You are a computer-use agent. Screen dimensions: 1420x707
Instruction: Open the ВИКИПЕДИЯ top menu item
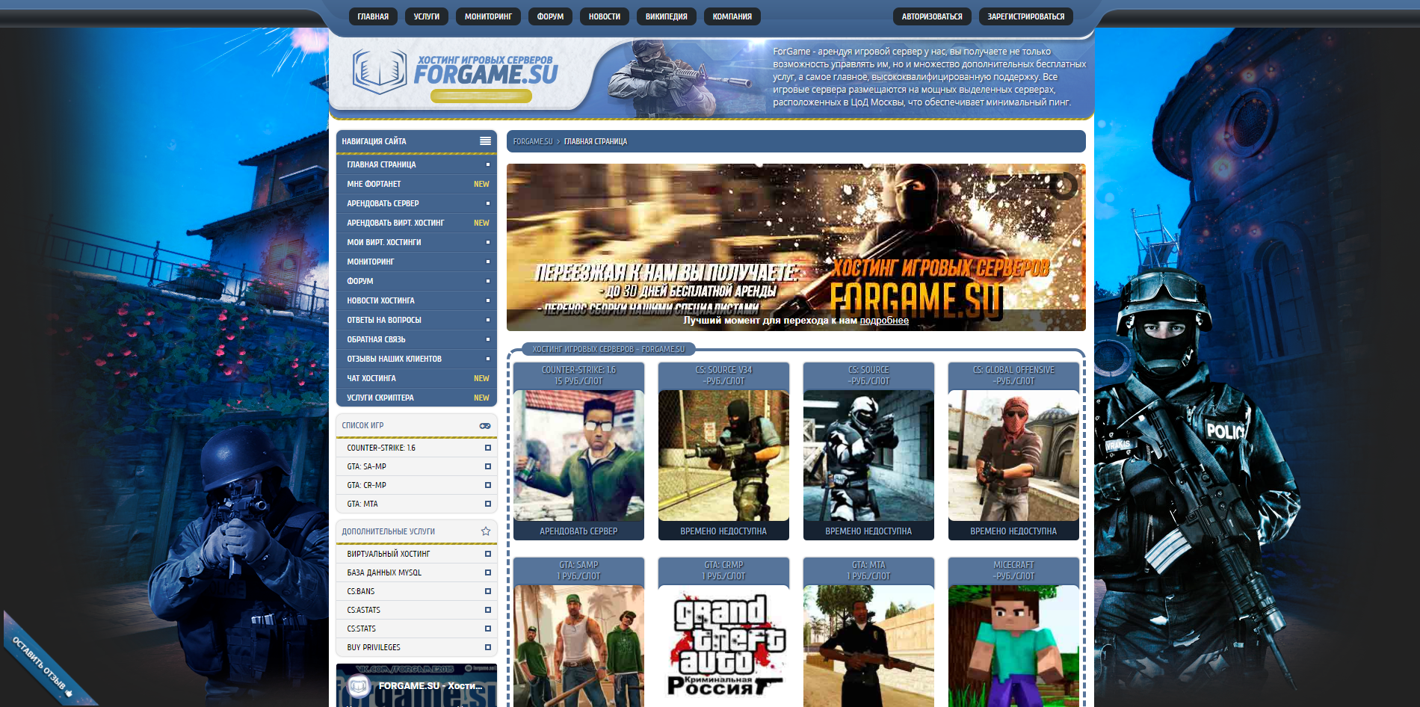point(666,16)
